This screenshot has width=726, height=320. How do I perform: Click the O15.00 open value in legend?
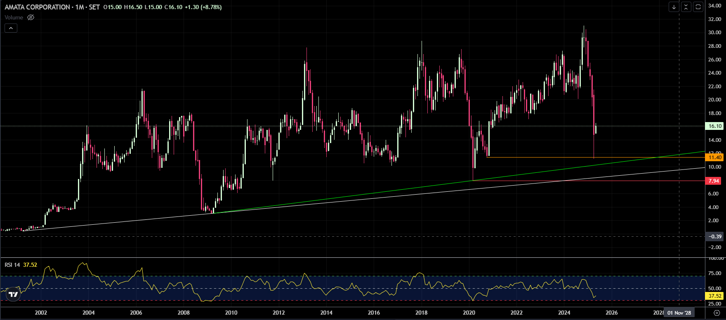(x=113, y=7)
